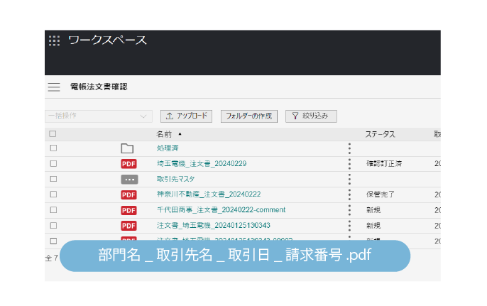Open more-options for 注文書_埼玉電機_20240125130343 row
487x306 pixels.
pyautogui.click(x=349, y=226)
